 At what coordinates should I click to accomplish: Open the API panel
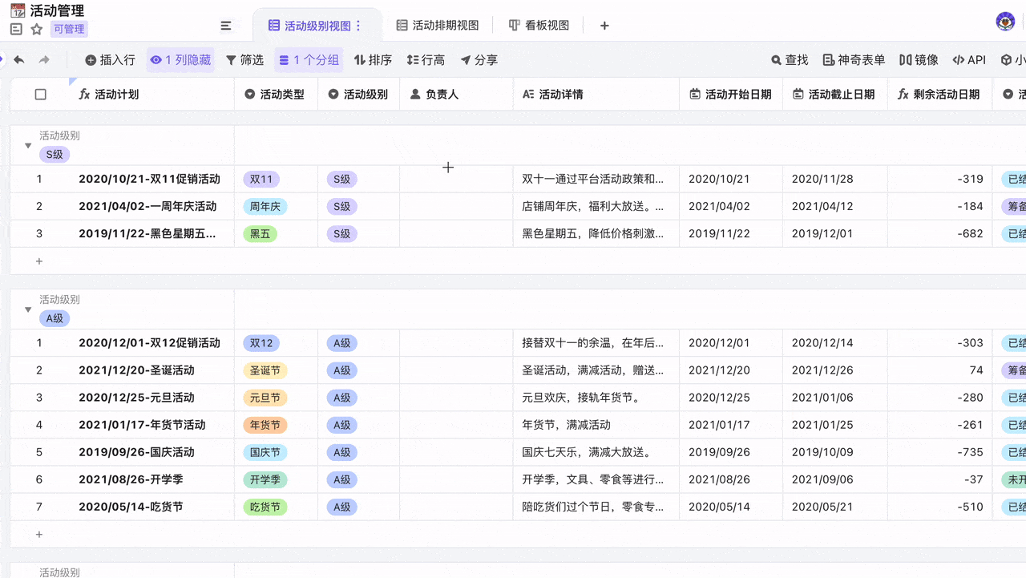click(969, 60)
